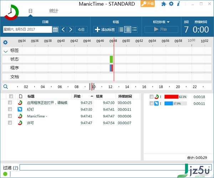Select colored block in 程序 row
Viewport: 214px width, 178px height.
(x=111, y=68)
